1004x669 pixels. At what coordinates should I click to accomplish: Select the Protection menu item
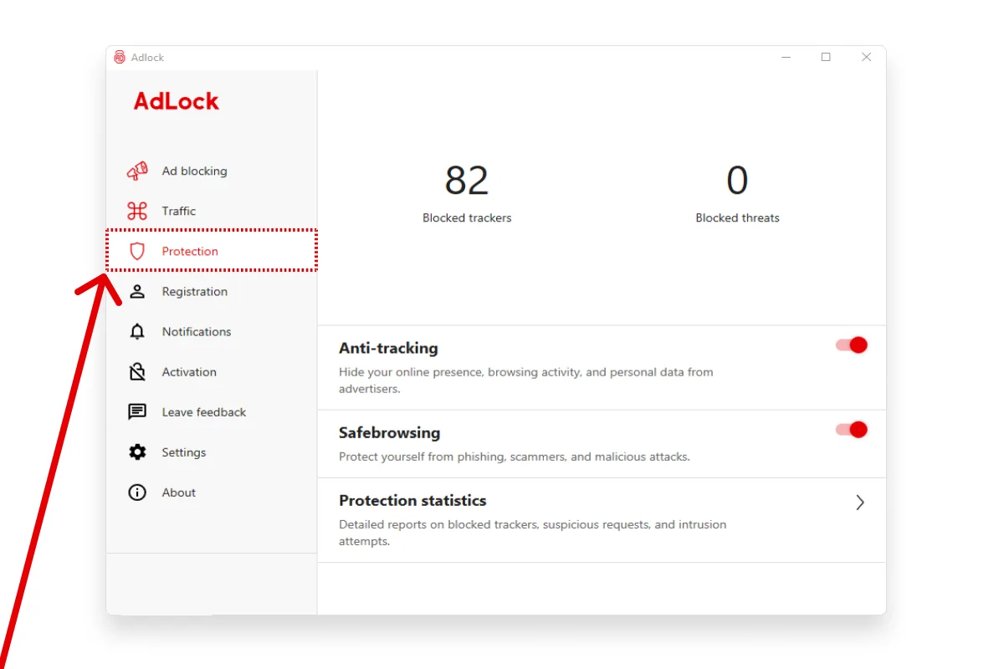(212, 251)
